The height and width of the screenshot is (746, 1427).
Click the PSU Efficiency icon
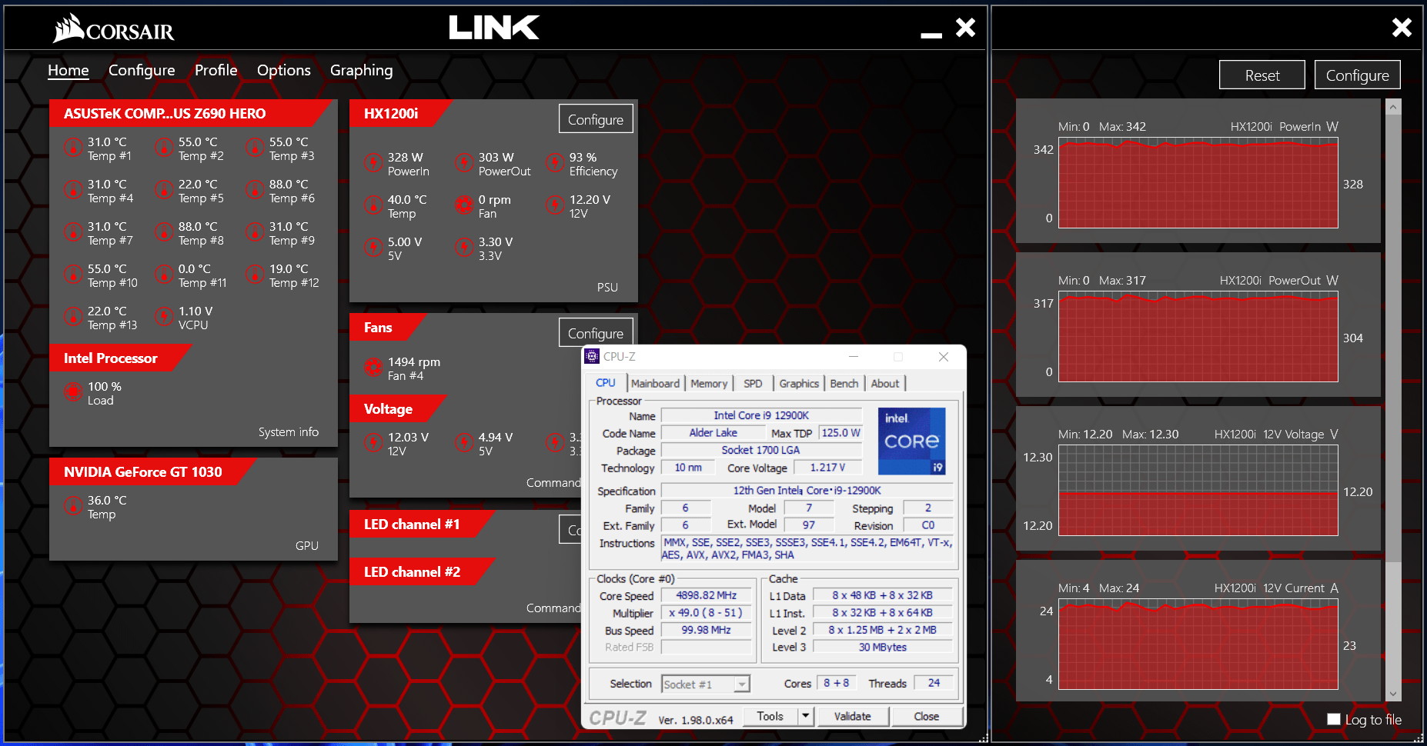click(555, 163)
